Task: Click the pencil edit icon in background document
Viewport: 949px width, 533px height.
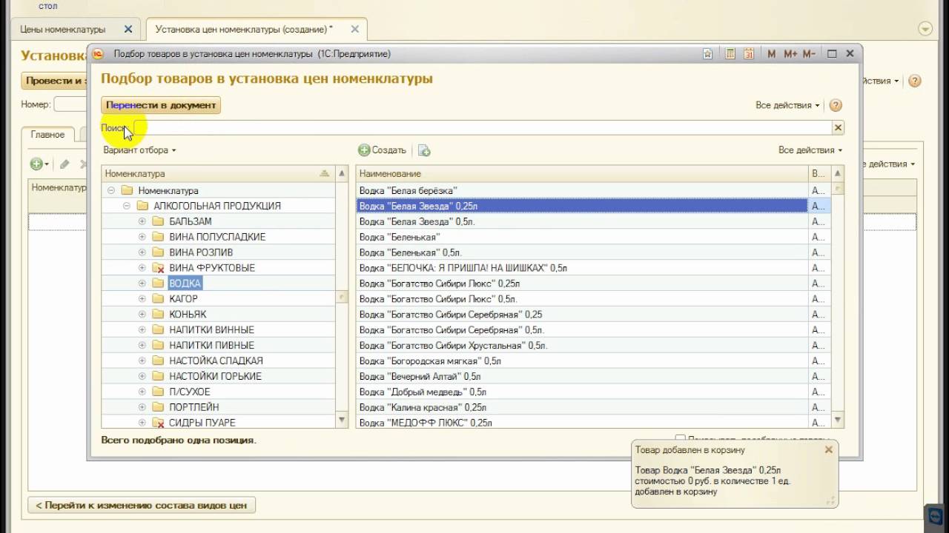Action: pyautogui.click(x=65, y=164)
